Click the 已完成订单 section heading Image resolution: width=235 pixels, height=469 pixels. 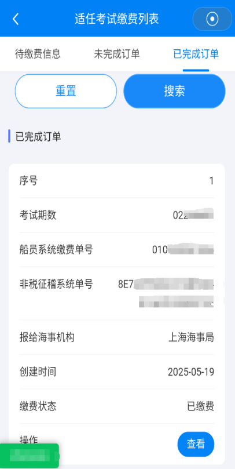click(38, 137)
